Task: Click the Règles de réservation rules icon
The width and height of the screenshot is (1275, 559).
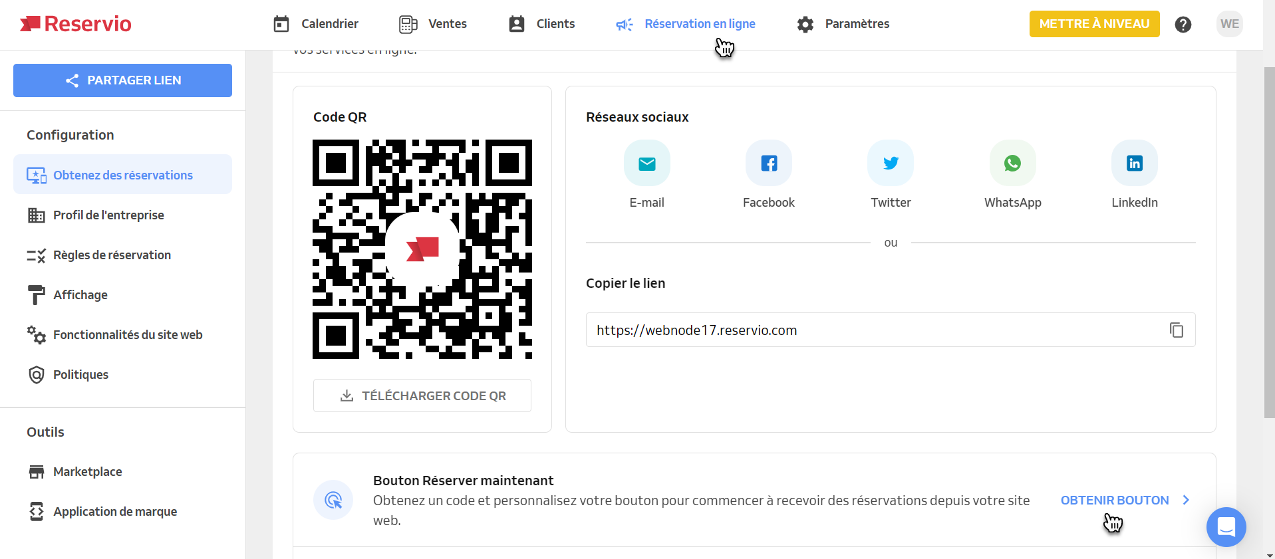Action: point(36,255)
